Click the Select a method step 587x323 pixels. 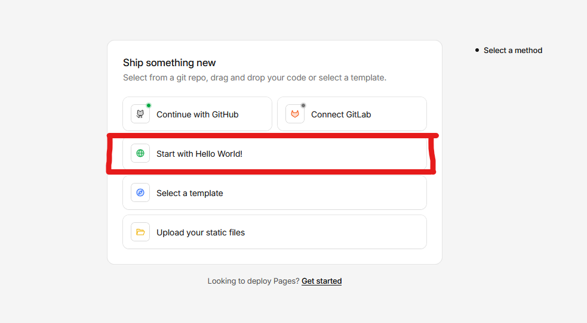513,51
